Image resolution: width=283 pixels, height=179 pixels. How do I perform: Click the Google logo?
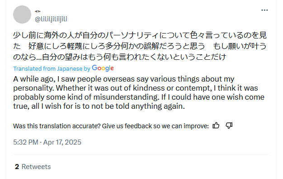[103, 68]
